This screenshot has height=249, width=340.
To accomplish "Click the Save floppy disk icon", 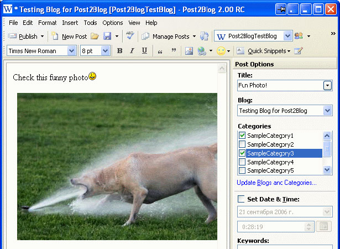I will click(x=107, y=37).
